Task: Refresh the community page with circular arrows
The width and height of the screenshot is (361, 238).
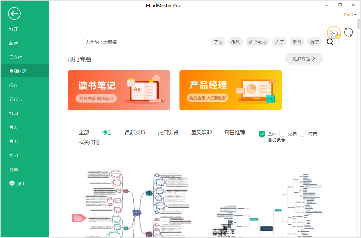Action: [348, 32]
